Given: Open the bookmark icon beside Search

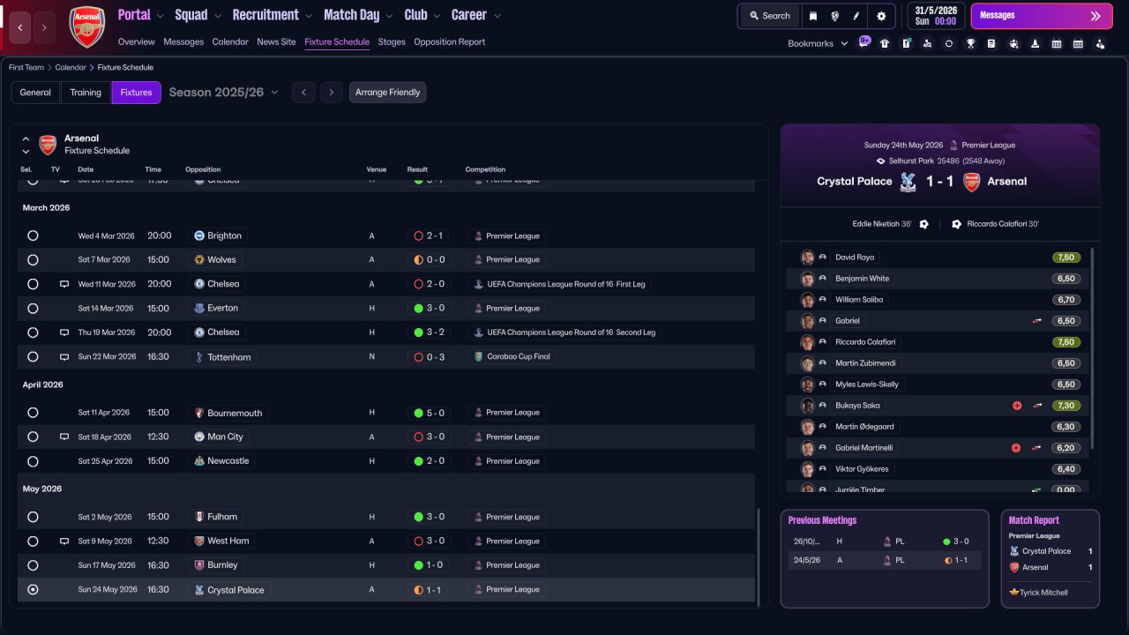Looking at the screenshot, I should pos(813,16).
